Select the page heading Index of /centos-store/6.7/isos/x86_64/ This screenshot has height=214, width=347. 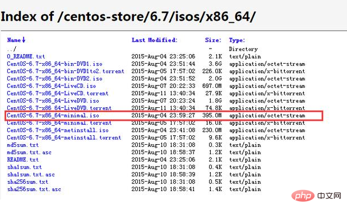coord(128,17)
